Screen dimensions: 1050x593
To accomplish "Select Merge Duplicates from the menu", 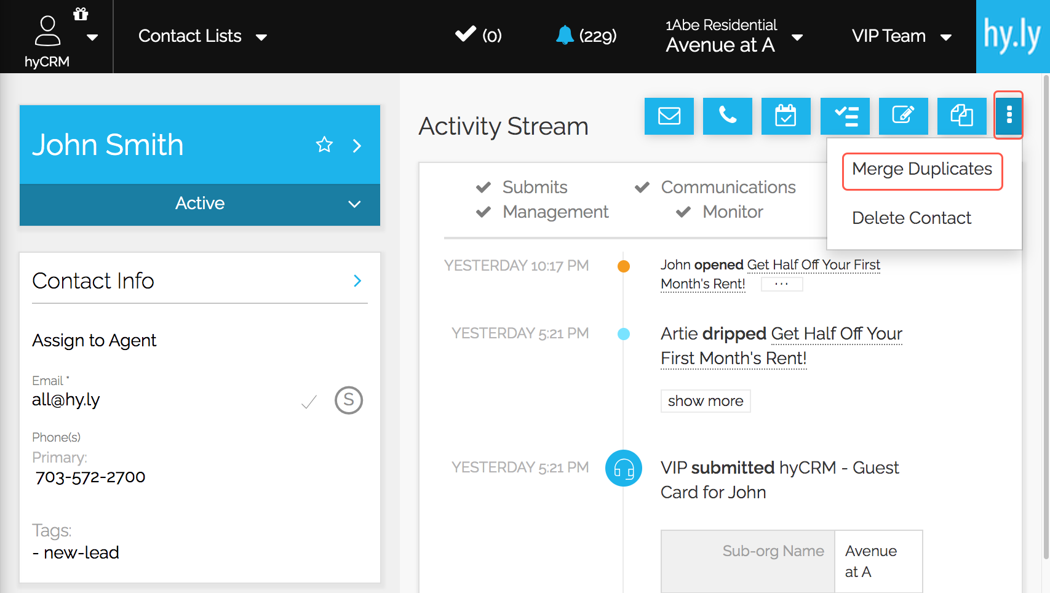I will [x=922, y=169].
